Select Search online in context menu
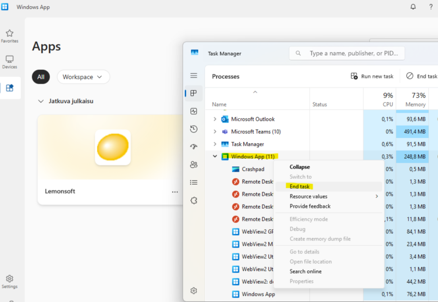This screenshot has width=438, height=302. [305, 271]
